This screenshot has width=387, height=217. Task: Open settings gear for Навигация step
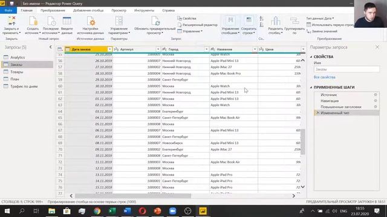coord(376,101)
